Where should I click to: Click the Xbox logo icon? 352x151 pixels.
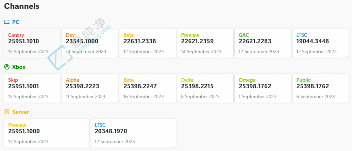point(7,67)
